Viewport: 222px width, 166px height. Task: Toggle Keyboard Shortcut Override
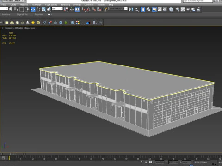coord(77,9)
